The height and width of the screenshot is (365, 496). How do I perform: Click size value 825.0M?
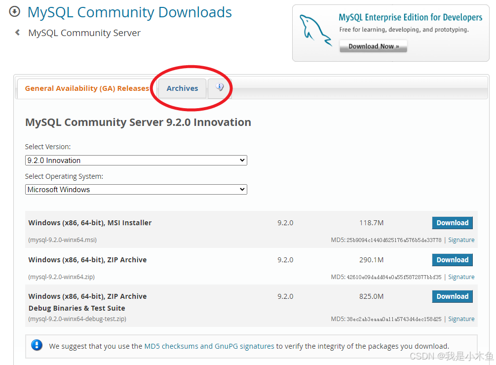pyautogui.click(x=371, y=297)
